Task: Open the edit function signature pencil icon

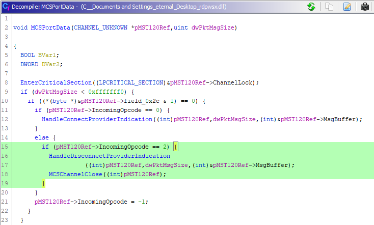Action: tap(347, 7)
